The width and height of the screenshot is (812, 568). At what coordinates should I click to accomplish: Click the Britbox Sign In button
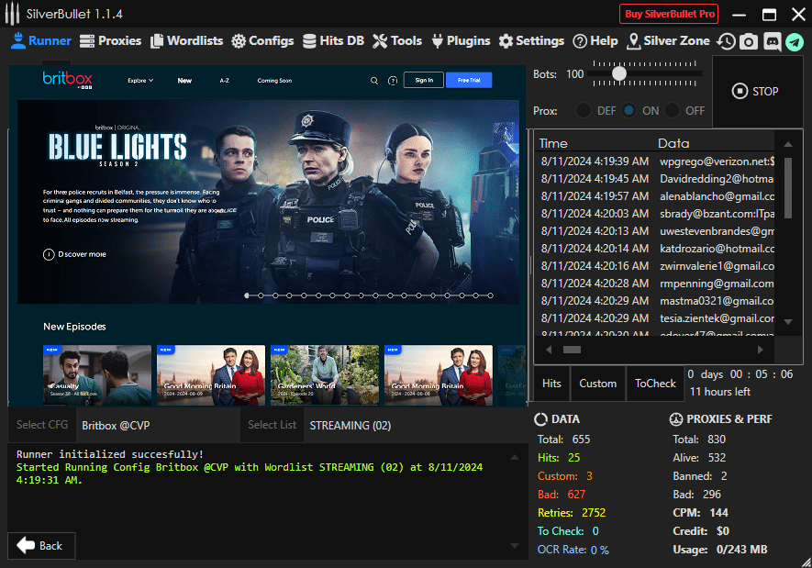(424, 80)
